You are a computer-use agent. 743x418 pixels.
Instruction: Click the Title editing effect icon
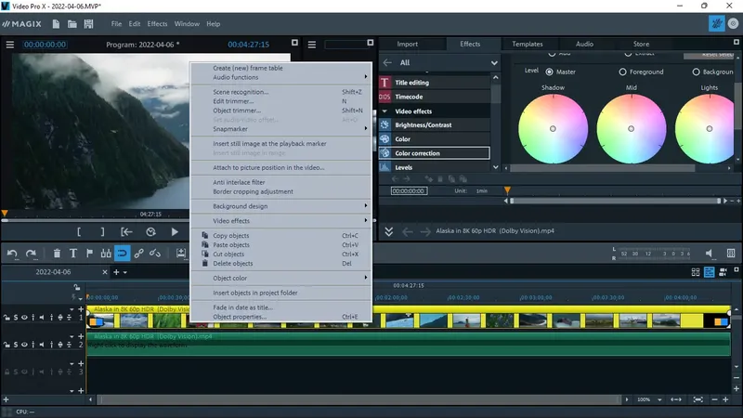click(385, 83)
